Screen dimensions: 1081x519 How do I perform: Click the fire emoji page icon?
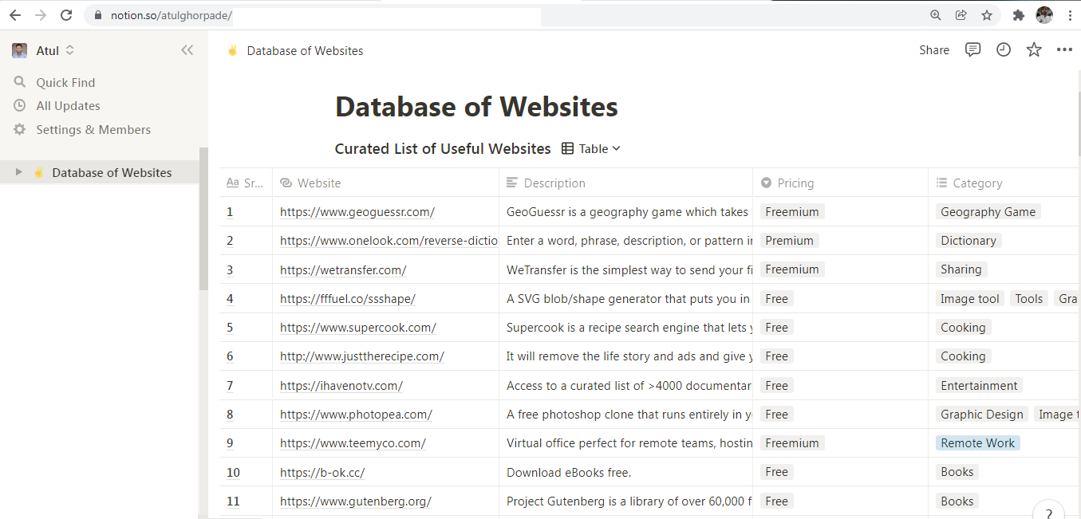tap(232, 49)
